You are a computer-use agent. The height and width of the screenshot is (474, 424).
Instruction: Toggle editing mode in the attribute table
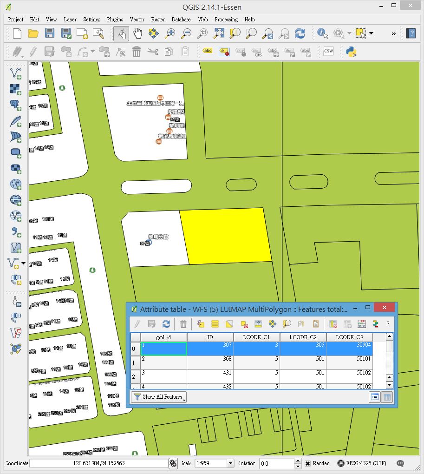(x=137, y=324)
